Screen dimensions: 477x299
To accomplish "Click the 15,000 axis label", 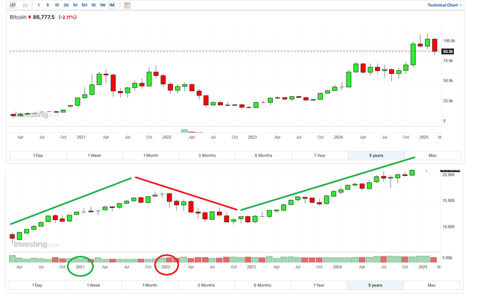I will 449,201.
